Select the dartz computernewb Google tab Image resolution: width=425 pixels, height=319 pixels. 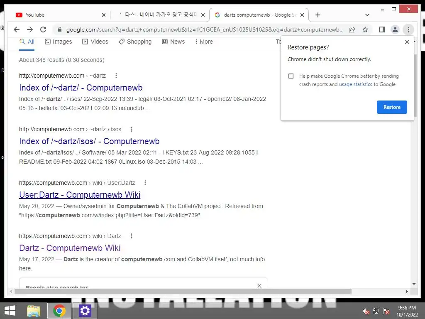pos(259,15)
